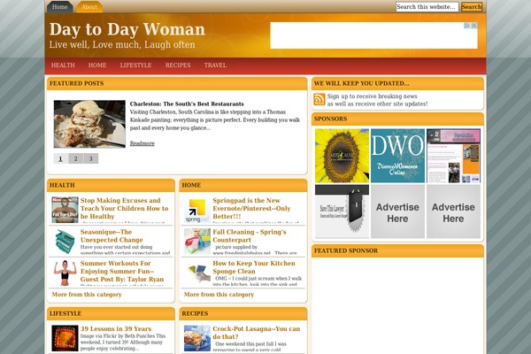The image size is (531, 354).
Task: Open the About tab
Action: [x=89, y=7]
